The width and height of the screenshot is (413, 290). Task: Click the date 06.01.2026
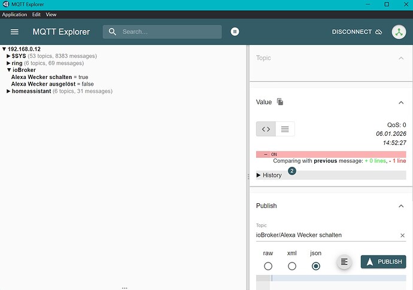391,134
